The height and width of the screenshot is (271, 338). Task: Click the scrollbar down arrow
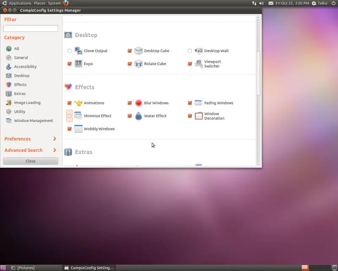(259, 164)
